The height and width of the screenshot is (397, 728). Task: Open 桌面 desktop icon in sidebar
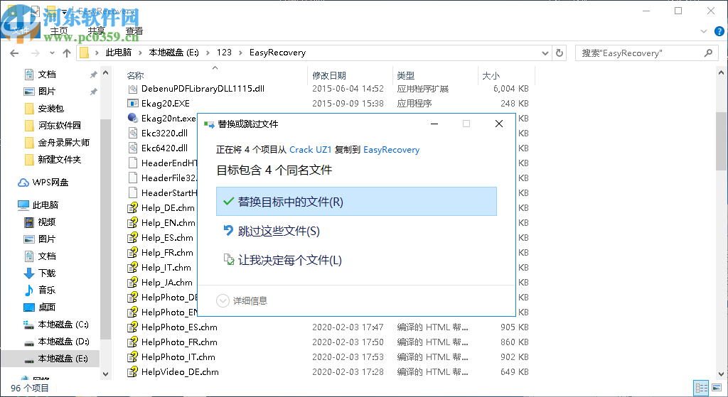point(28,308)
